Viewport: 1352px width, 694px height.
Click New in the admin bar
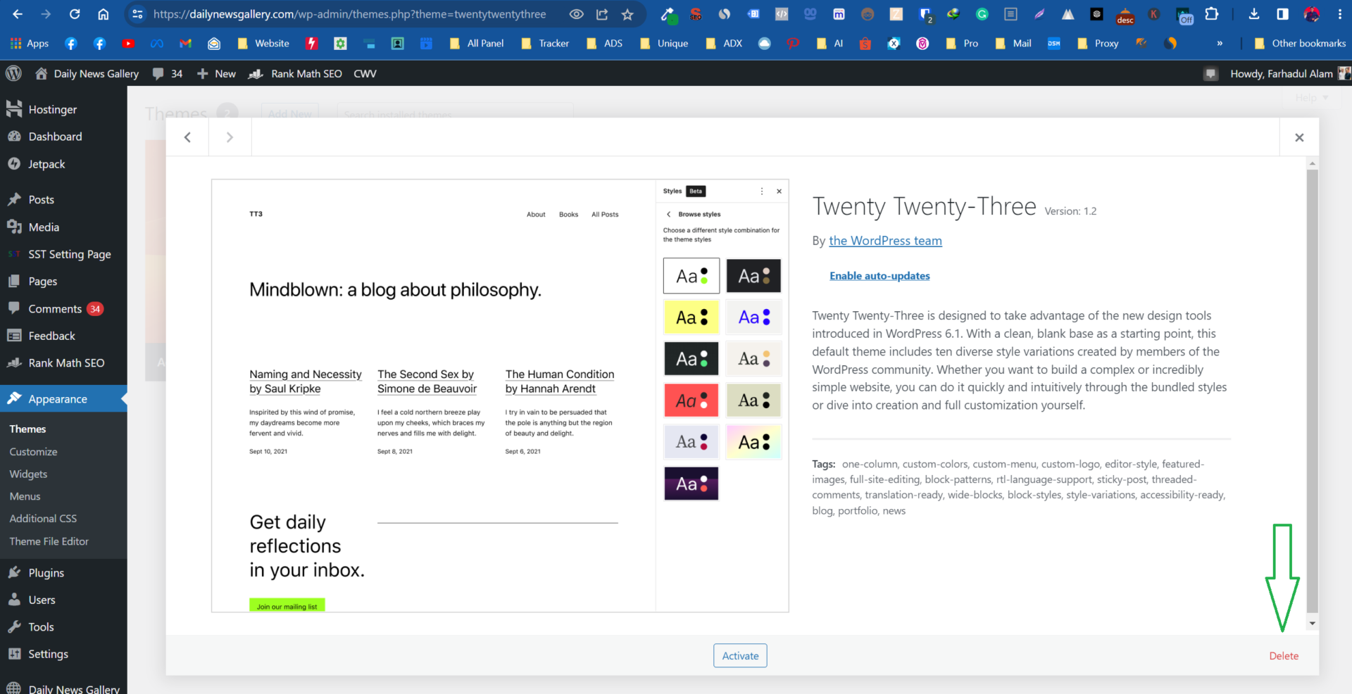coord(216,73)
